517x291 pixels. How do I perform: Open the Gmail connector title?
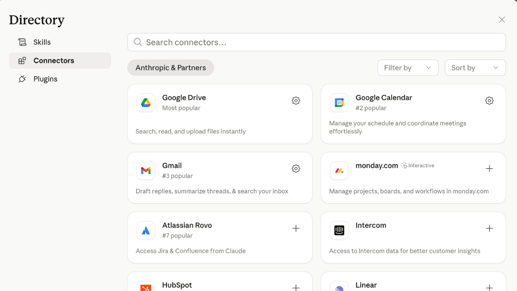pyautogui.click(x=172, y=165)
